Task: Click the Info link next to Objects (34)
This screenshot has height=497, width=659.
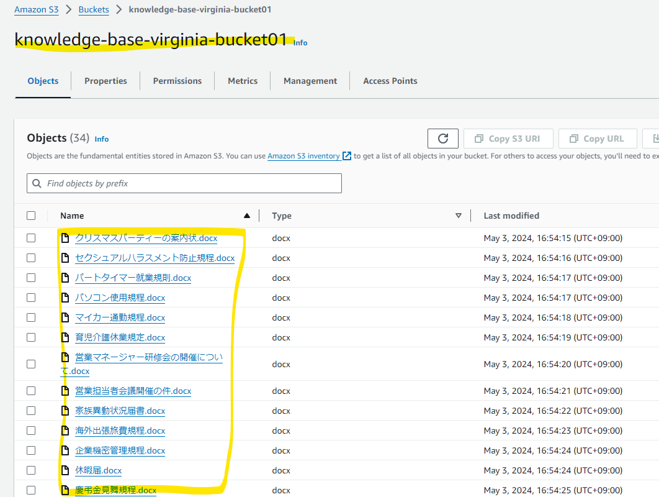Action: point(101,139)
